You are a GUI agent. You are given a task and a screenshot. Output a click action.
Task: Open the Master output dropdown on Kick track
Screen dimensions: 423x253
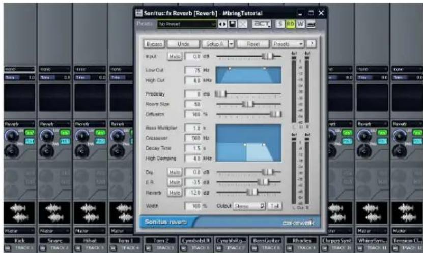[x=19, y=231]
